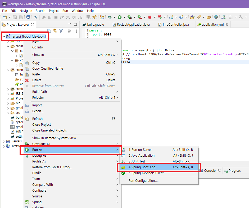Click the Debug bug icon
249x208 pixels.
pyautogui.click(x=110, y=17)
